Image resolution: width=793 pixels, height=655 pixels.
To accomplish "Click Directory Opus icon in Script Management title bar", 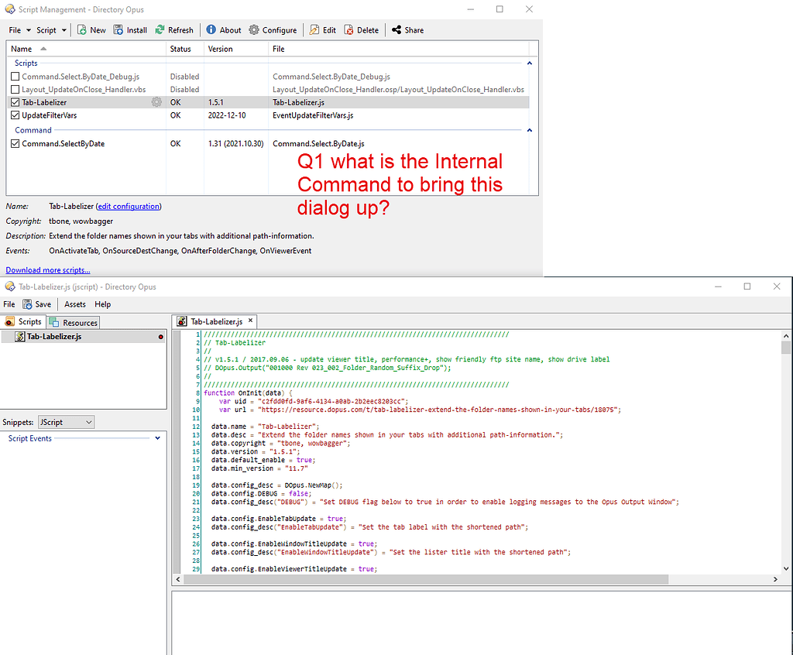I will 9,9.
